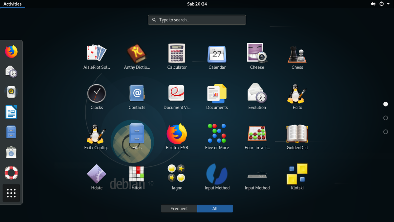Switch to the Frequent tab

(179, 209)
